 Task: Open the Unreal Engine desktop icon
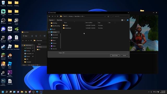(16, 21)
